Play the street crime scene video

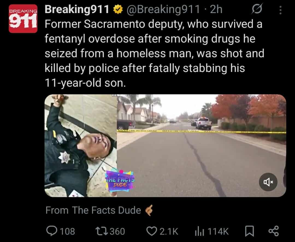pos(202,146)
